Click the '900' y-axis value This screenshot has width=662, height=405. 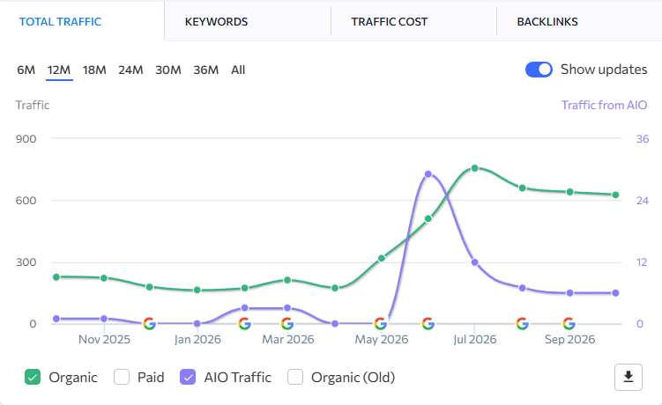[26, 139]
